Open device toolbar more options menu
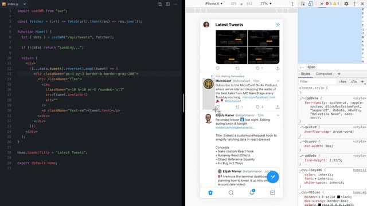 point(292,4)
